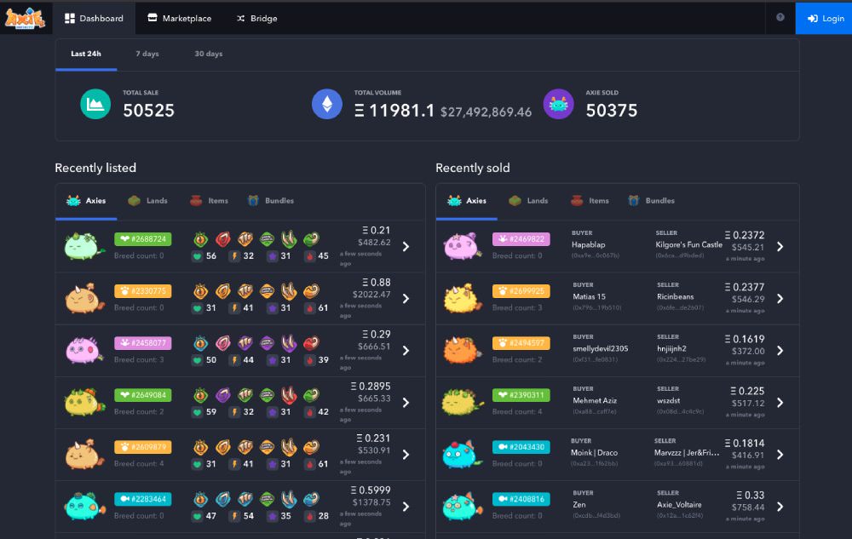Click the pink #2458077 ID badge
This screenshot has height=539, width=852.
143,343
